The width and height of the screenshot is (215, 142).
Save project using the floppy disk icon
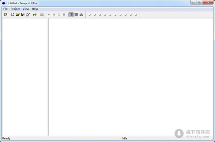[x=23, y=15]
